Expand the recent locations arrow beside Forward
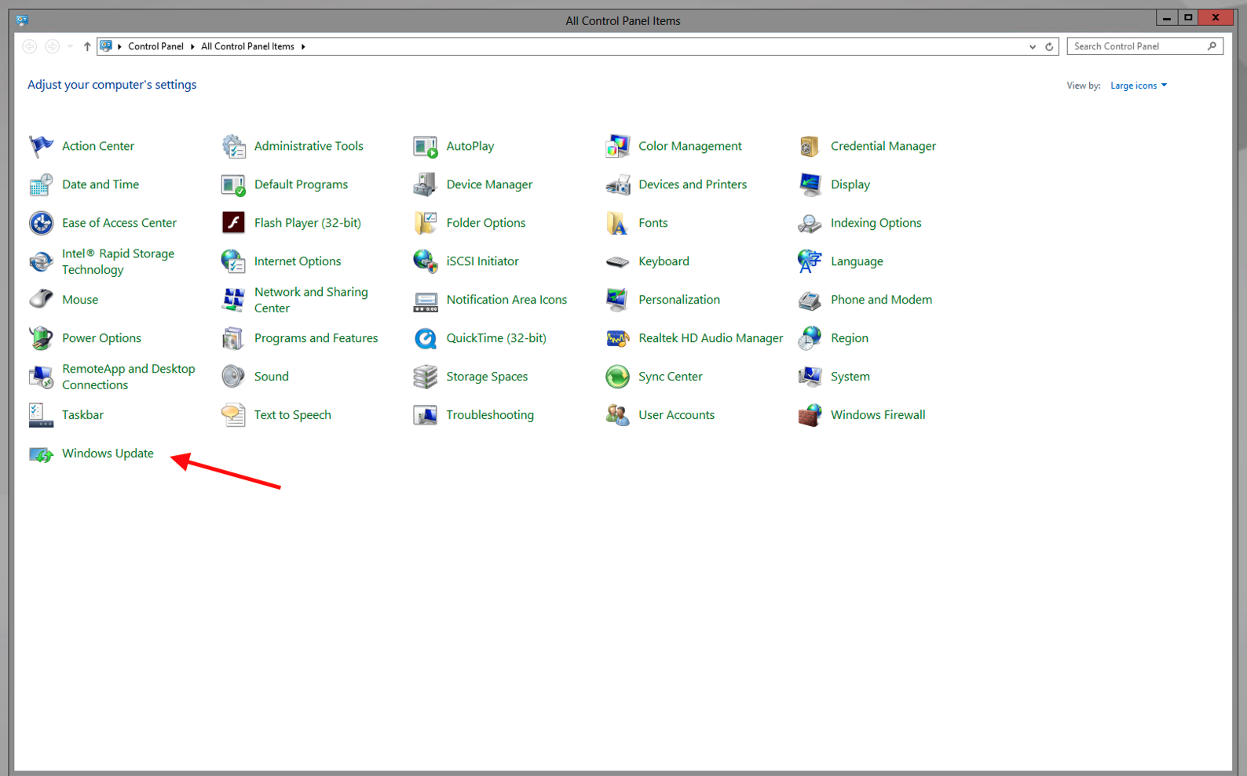The height and width of the screenshot is (776, 1247). pyautogui.click(x=71, y=47)
